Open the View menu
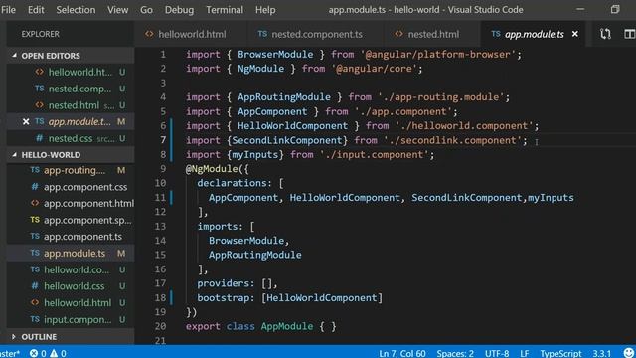Viewport: 636px width, 358px height. [117, 10]
